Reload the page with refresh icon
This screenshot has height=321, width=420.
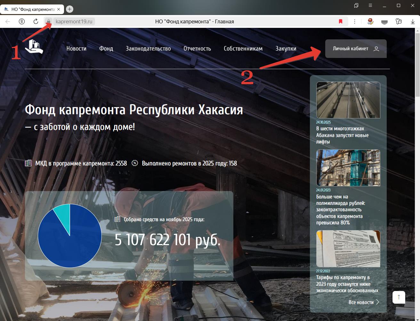click(36, 21)
